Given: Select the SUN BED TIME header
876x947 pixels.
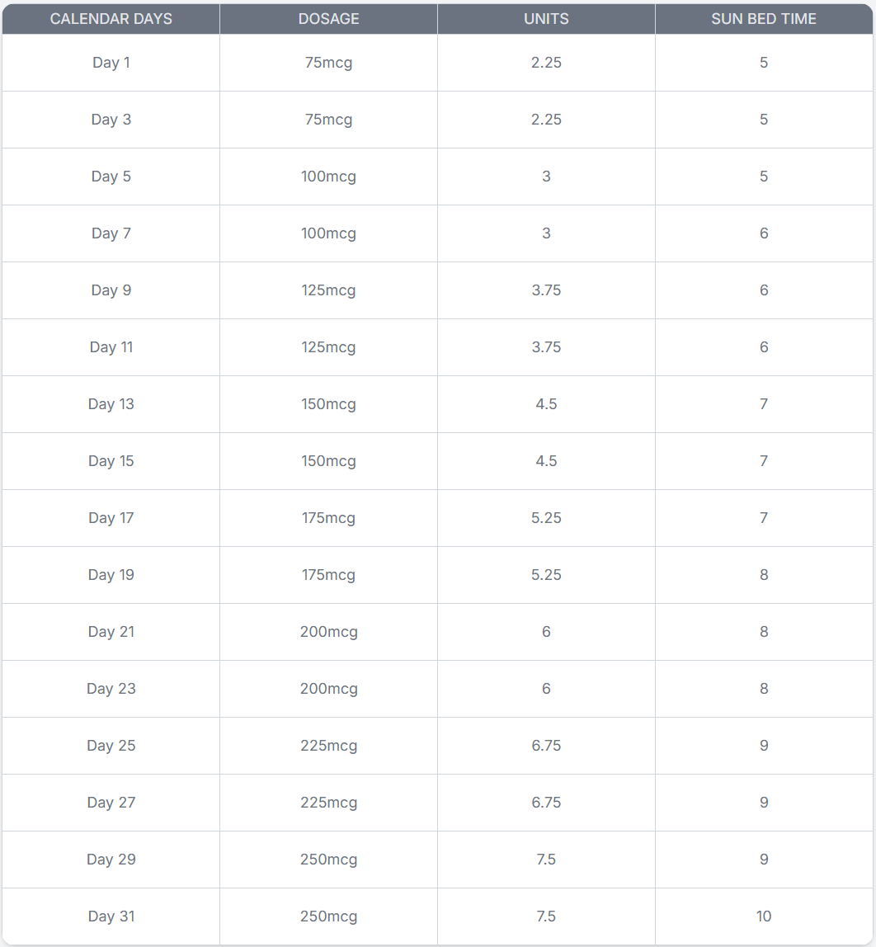Looking at the screenshot, I should pyautogui.click(x=764, y=18).
